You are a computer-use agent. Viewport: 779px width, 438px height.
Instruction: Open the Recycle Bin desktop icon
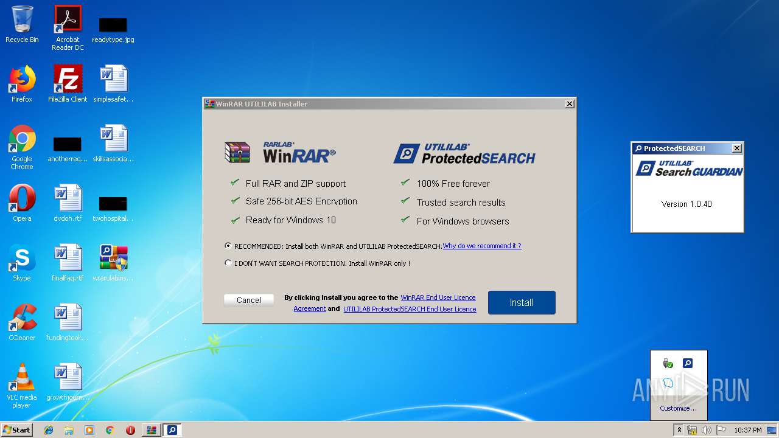click(22, 25)
